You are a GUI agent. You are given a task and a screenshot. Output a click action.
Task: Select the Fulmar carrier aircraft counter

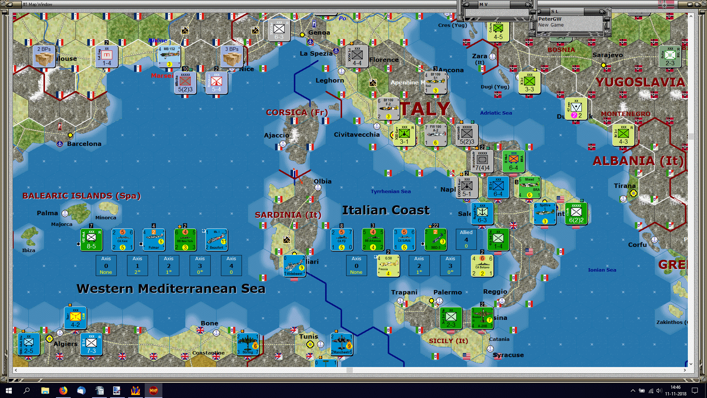point(154,240)
